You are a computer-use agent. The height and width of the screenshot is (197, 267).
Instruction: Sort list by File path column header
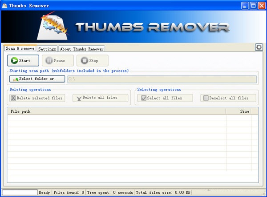point(116,111)
